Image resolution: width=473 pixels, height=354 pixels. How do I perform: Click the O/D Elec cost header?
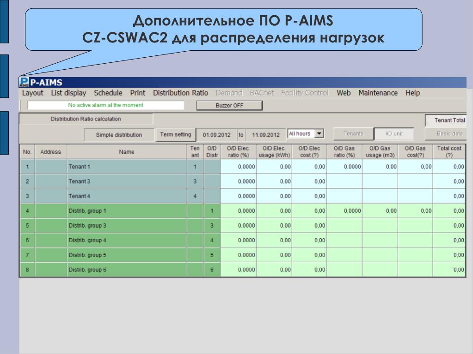point(309,152)
